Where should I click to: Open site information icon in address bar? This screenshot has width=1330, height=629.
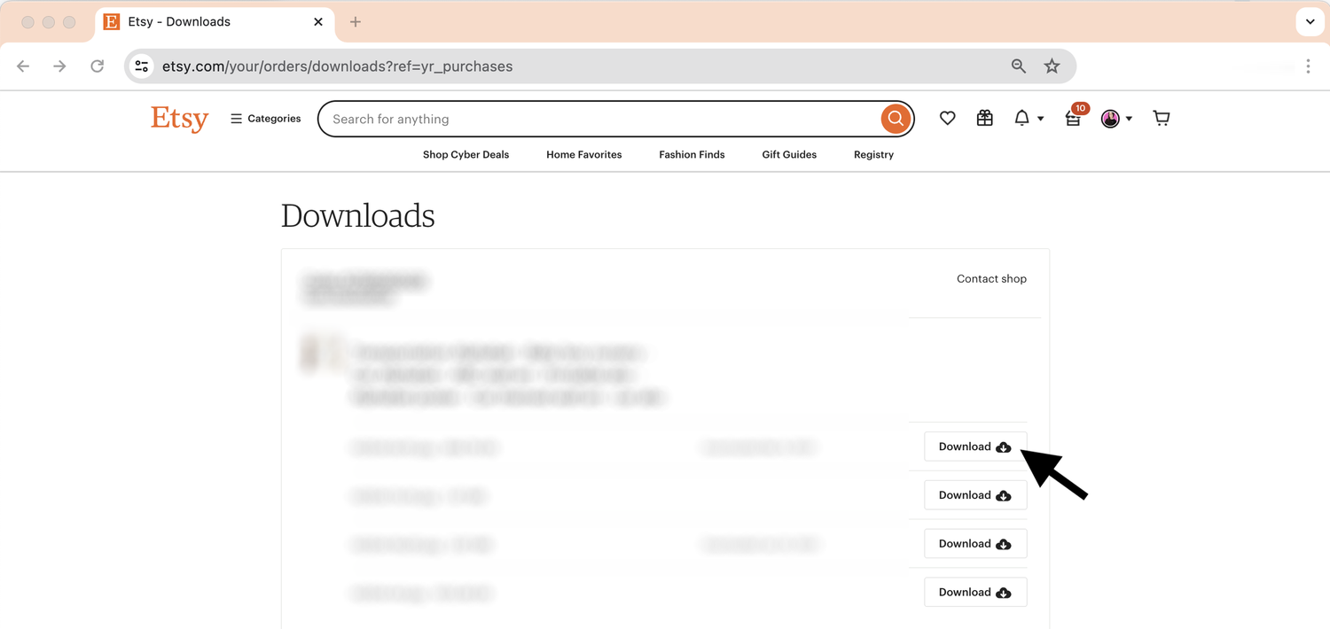point(142,66)
